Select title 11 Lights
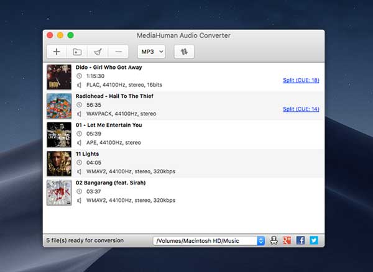Image resolution: width=373 pixels, height=272 pixels. click(87, 154)
